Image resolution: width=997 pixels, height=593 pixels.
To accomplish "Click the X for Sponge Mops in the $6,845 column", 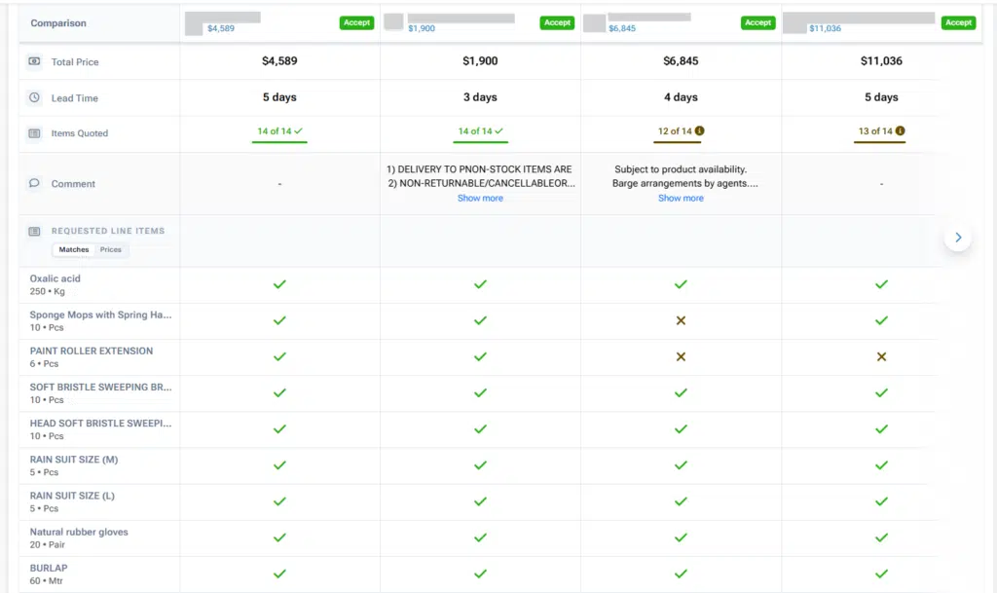I will (x=681, y=320).
